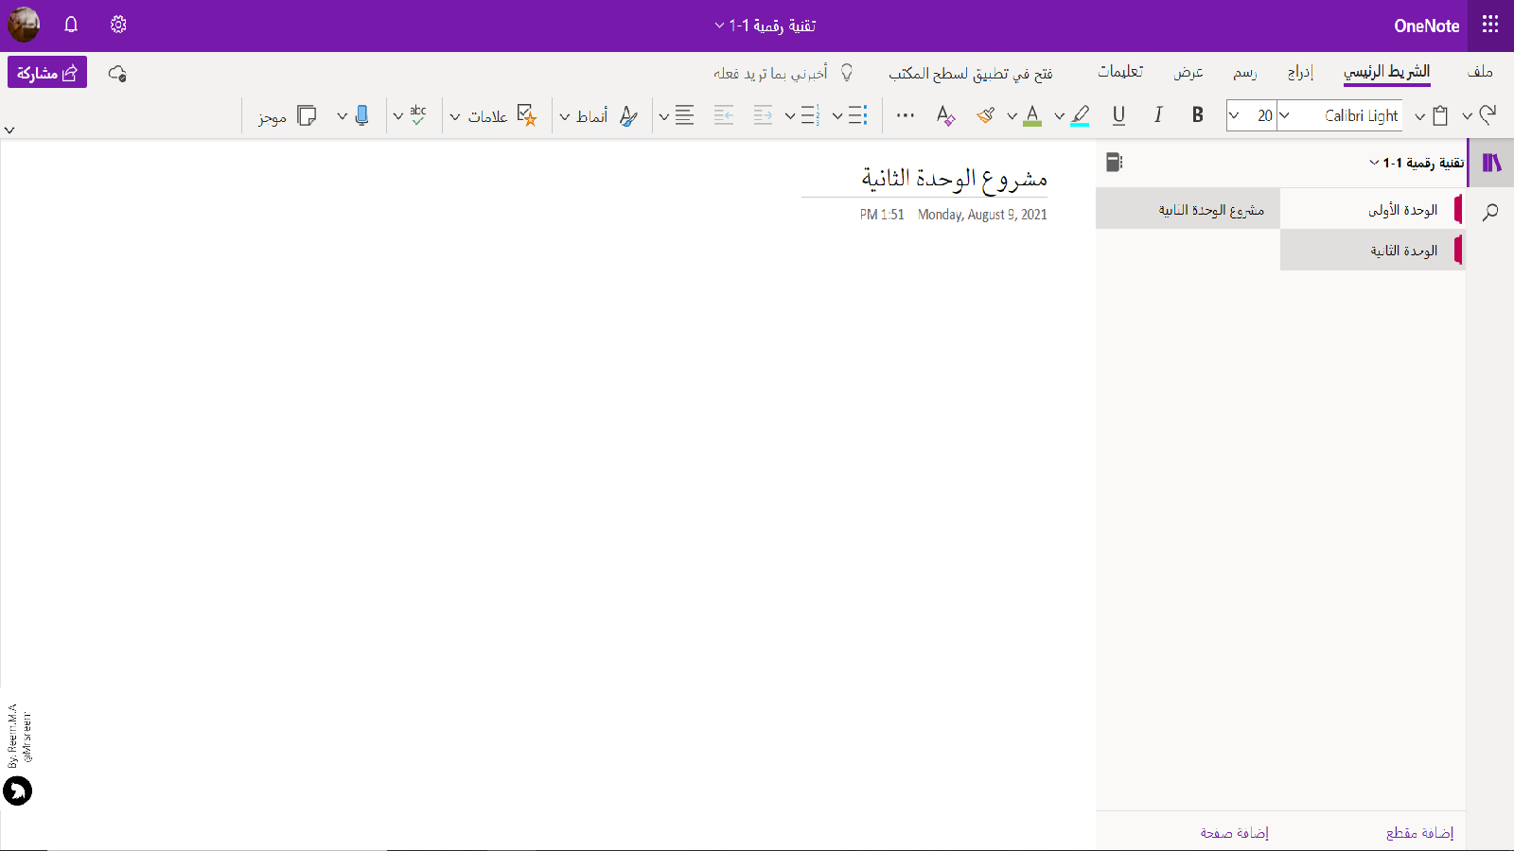Click the Dictate microphone icon
The height and width of the screenshot is (851, 1514).
[361, 115]
